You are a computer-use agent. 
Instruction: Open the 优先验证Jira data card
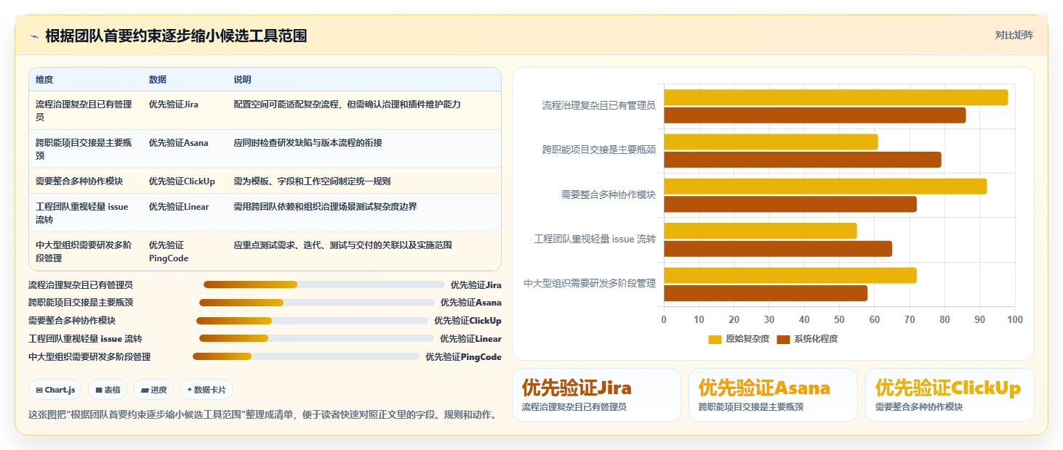coord(596,395)
